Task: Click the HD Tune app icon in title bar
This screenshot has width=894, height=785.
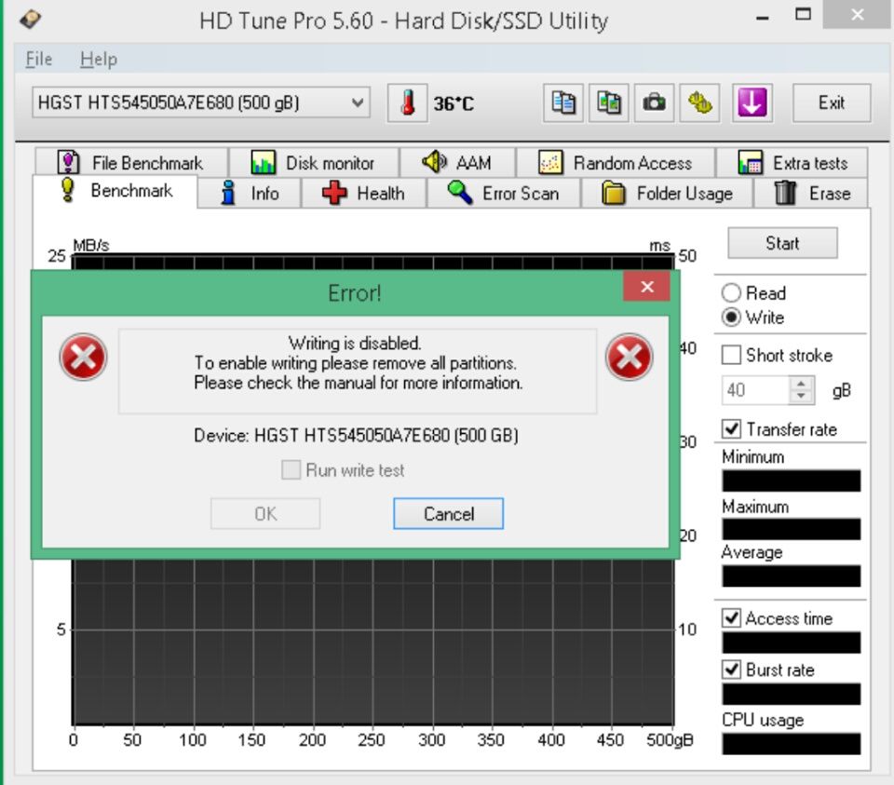Action: click(30, 19)
